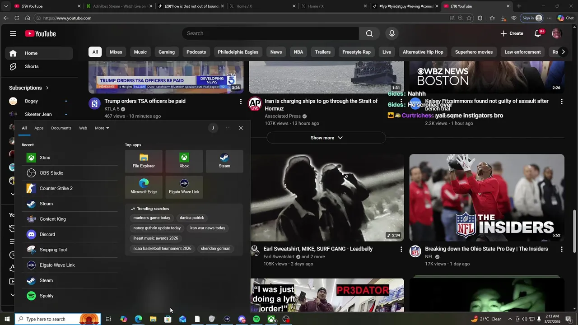Click the YouTube logo
Viewport: 578px width, 325px height.
pyautogui.click(x=40, y=33)
